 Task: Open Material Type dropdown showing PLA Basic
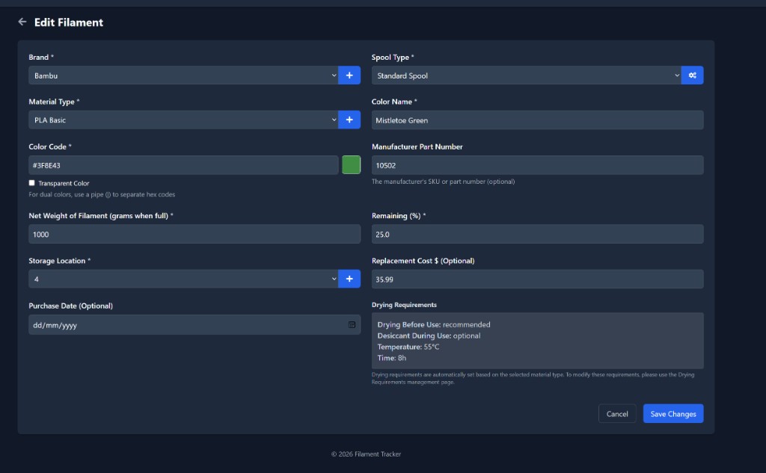183,120
